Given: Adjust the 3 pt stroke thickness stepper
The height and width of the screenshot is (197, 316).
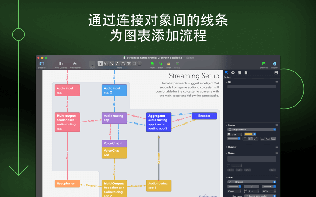Looking at the screenshot, I should [x=241, y=134].
